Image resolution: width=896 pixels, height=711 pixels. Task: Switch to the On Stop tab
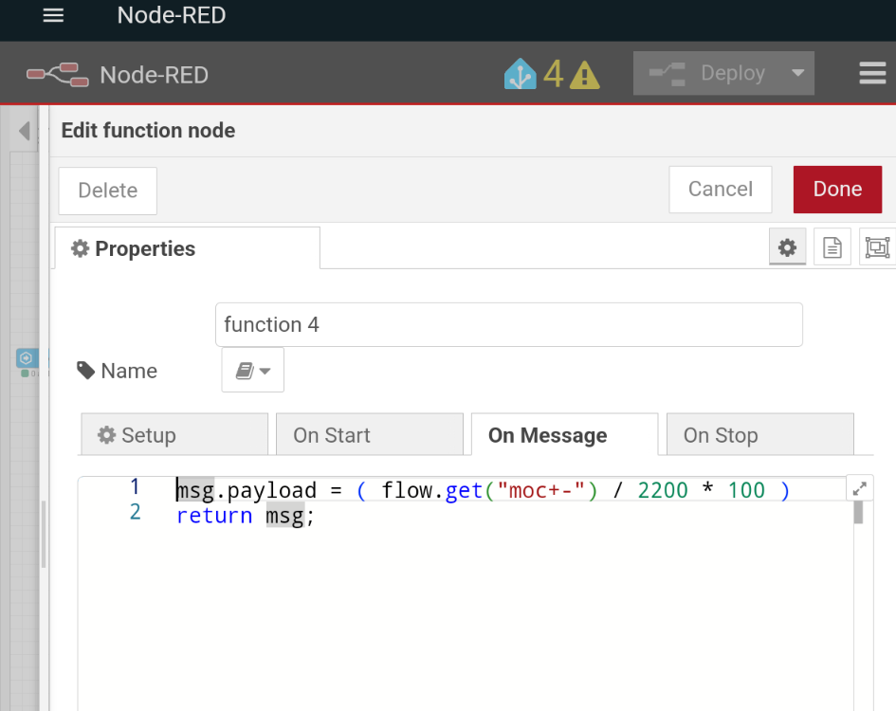[x=760, y=435]
